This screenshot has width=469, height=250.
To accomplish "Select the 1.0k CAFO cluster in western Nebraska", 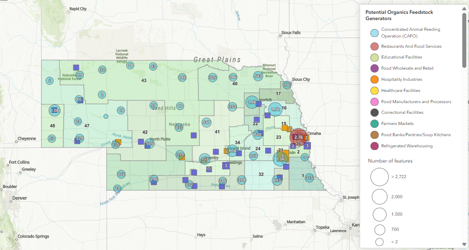I will click(55, 110).
